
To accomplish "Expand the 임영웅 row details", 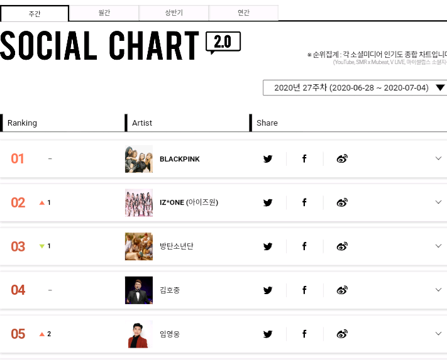I will click(438, 334).
